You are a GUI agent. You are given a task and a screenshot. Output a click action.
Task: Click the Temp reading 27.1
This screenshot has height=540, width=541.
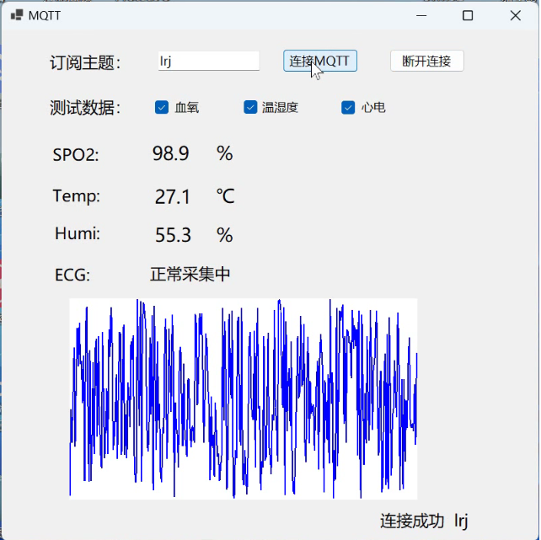[x=172, y=197]
